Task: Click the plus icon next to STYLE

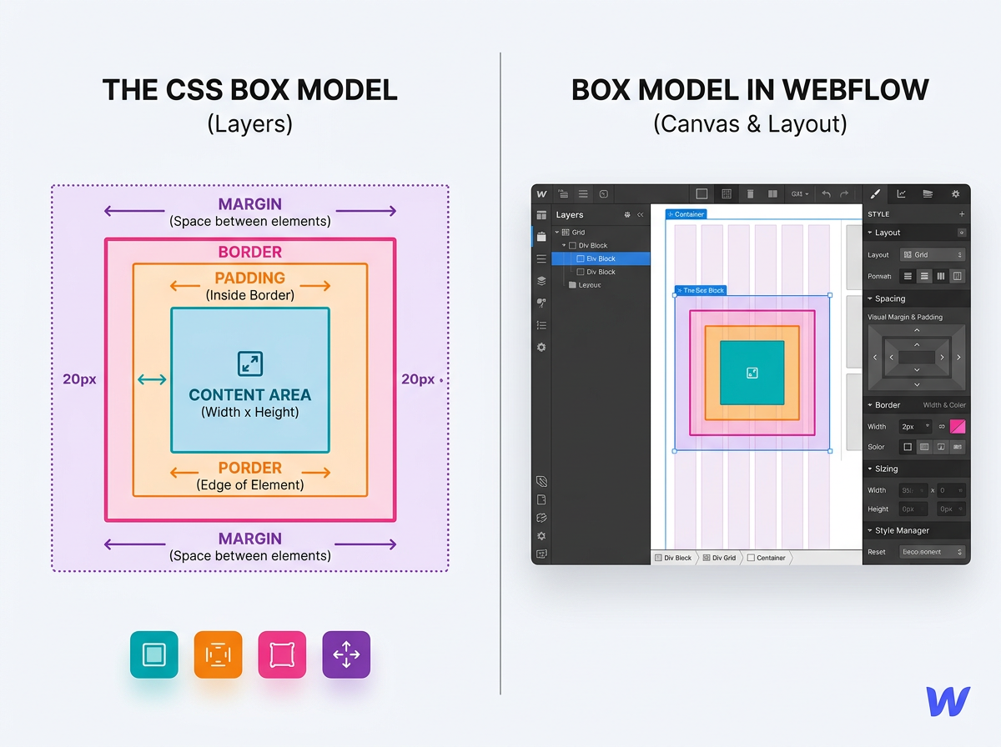Action: [962, 214]
